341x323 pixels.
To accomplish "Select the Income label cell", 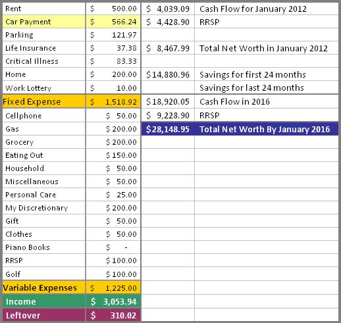I will coord(44,301).
